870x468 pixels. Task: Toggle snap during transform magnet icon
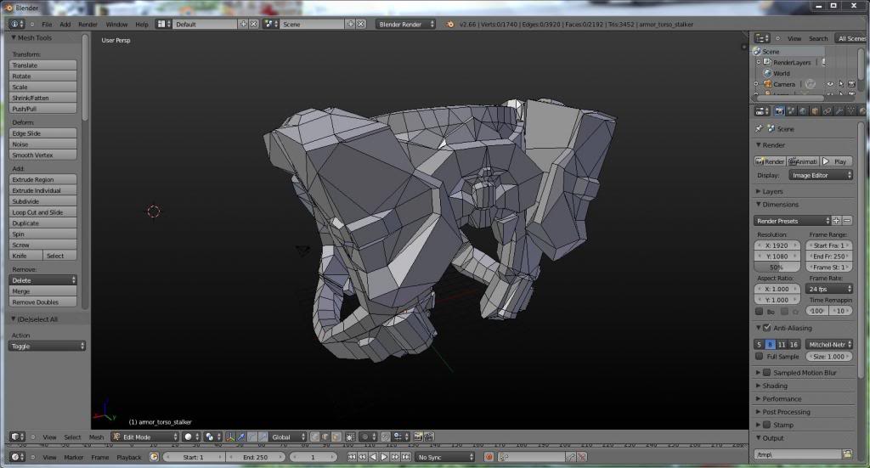pyautogui.click(x=386, y=437)
